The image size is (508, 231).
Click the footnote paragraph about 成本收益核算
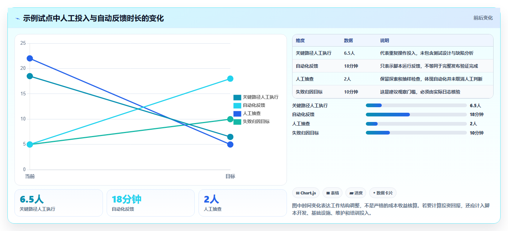tap(392, 209)
